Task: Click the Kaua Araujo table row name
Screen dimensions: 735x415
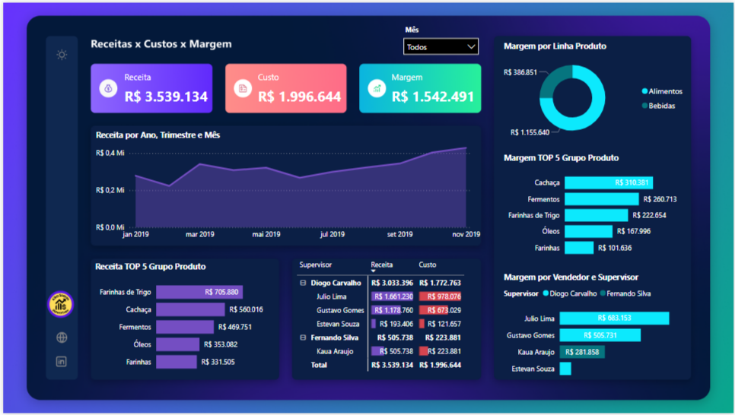Action: point(335,351)
